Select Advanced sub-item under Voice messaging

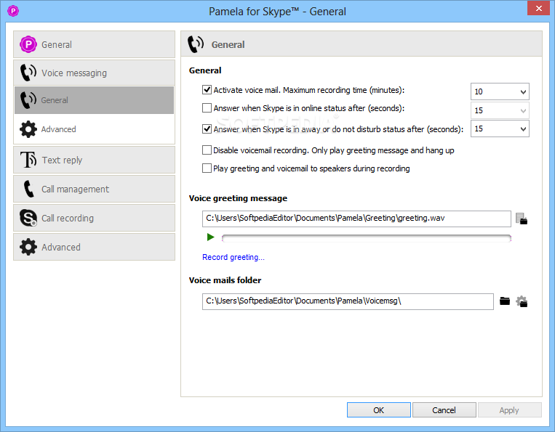[94, 129]
